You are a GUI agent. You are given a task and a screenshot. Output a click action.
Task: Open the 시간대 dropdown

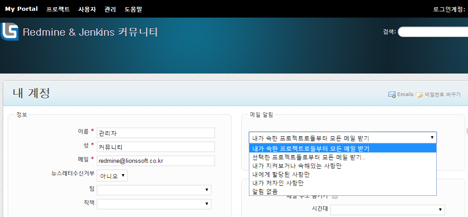(x=387, y=210)
